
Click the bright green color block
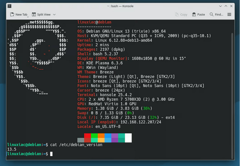94,136
